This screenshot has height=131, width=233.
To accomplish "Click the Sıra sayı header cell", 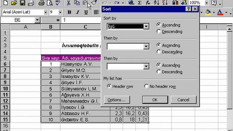I will (51, 58).
